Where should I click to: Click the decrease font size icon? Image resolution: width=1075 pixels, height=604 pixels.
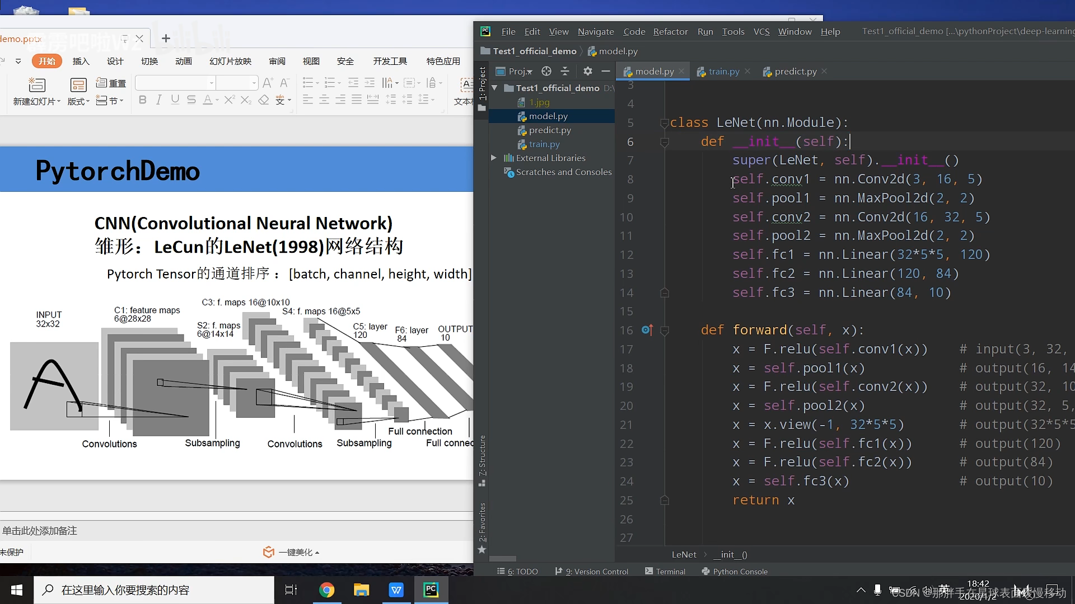click(284, 83)
